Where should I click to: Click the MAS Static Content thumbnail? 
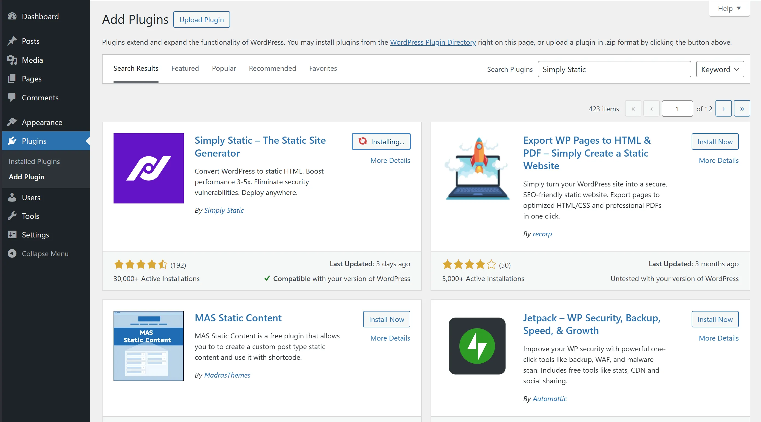point(148,346)
